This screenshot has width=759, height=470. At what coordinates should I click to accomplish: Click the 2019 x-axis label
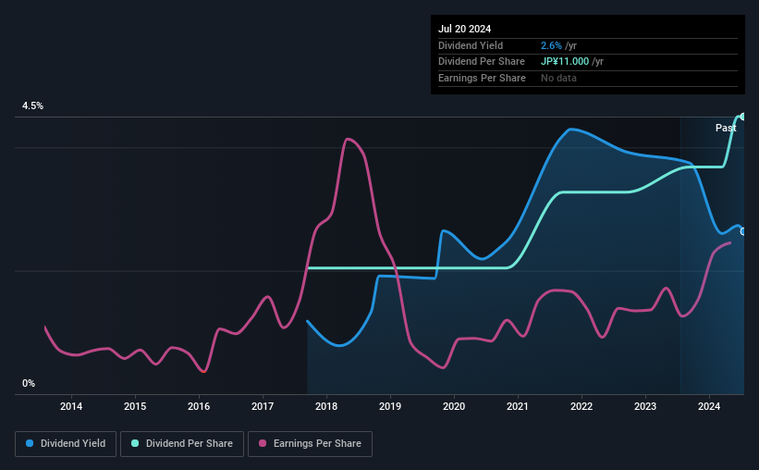[x=390, y=406]
